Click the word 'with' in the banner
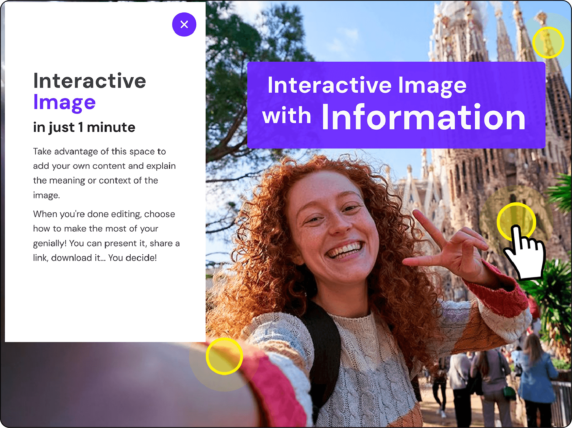This screenshot has height=428, width=572. [x=286, y=116]
